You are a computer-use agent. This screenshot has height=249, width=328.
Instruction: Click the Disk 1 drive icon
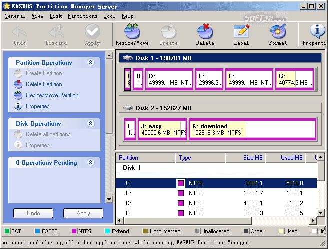pyautogui.click(x=128, y=58)
